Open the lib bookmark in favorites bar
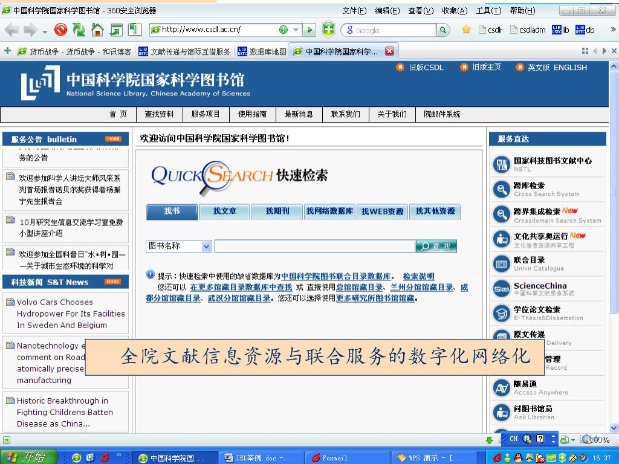The image size is (619, 464). pyautogui.click(x=560, y=30)
